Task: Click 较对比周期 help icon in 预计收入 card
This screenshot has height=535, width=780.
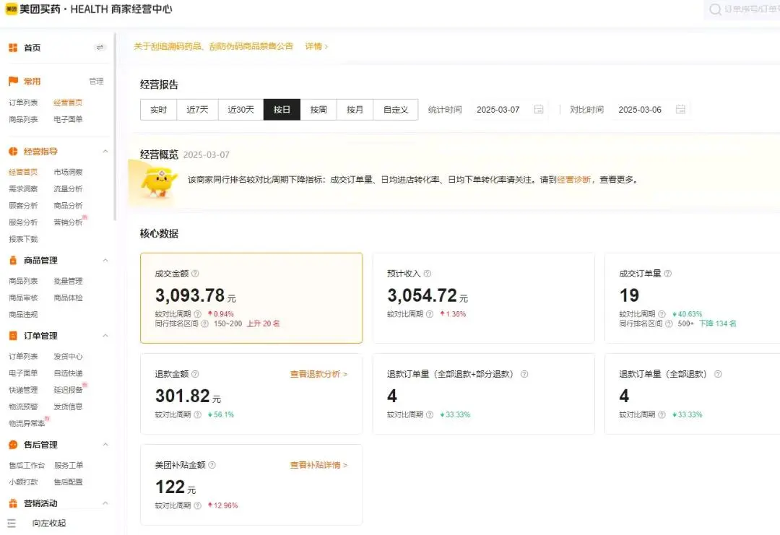Action: (x=430, y=314)
